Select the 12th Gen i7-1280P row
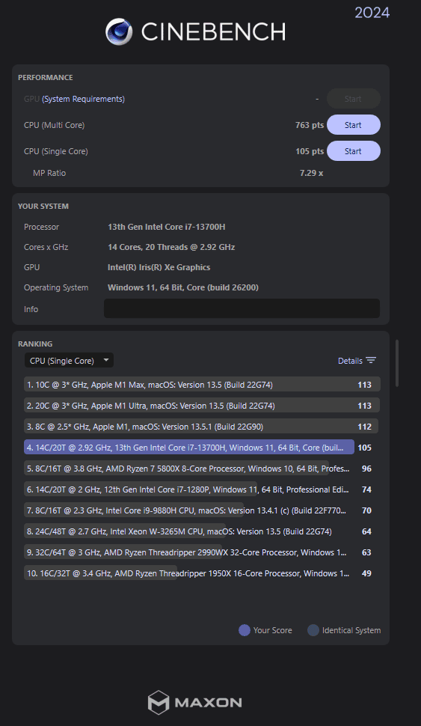Screen dimensions: 421x726 coord(202,489)
